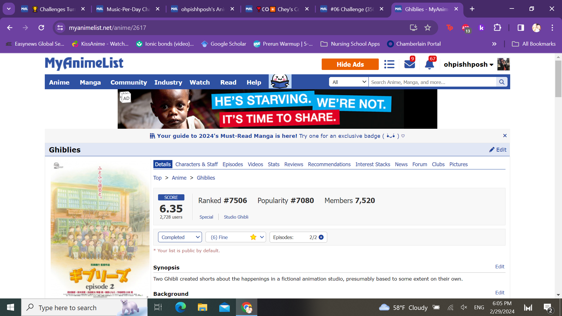Show more bookmarks with the double chevron
The image size is (562, 316).
click(x=494, y=44)
